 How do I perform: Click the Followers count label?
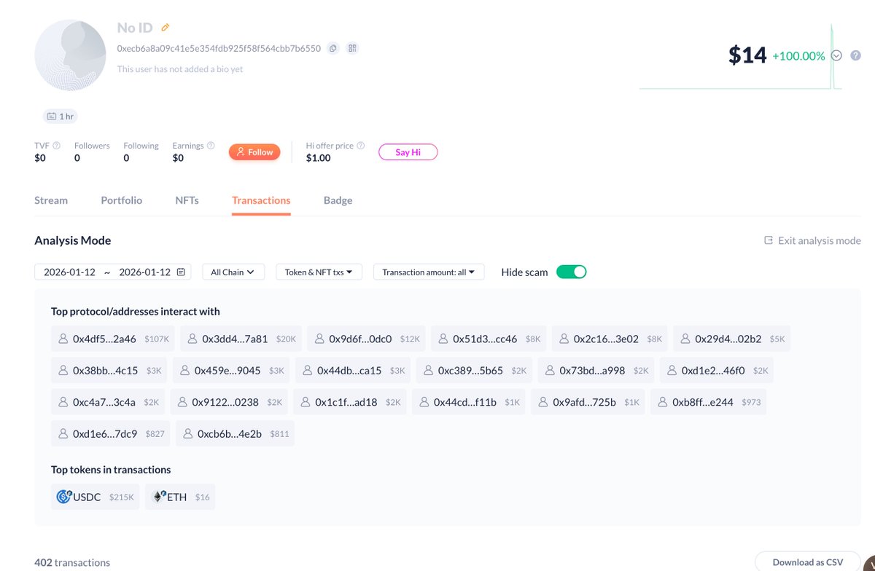[92, 146]
